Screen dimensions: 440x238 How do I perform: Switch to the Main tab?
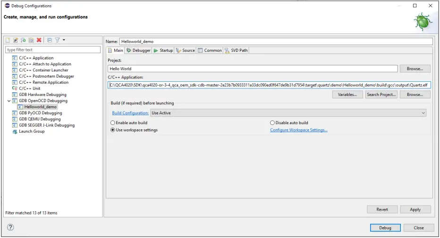click(116, 50)
